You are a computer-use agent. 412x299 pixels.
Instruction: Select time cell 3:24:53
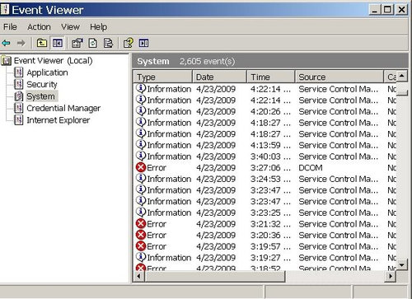(x=270, y=179)
